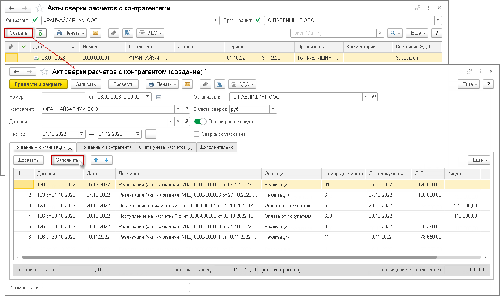500x296 pixels.
Task: Toggle the 'В электронном виде' switch
Action: click(200, 122)
